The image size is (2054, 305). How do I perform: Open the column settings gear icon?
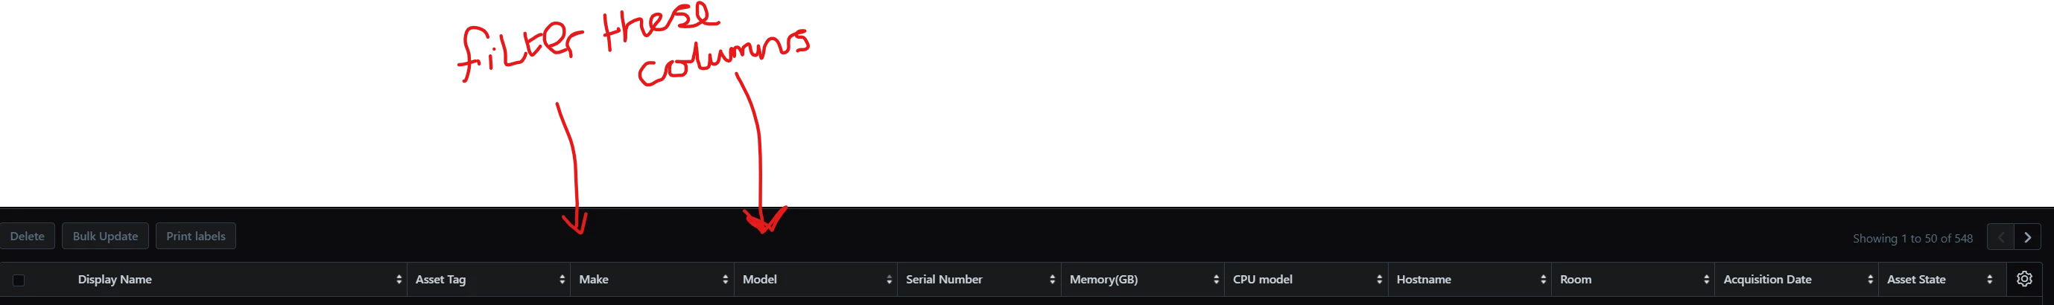coord(2023,279)
